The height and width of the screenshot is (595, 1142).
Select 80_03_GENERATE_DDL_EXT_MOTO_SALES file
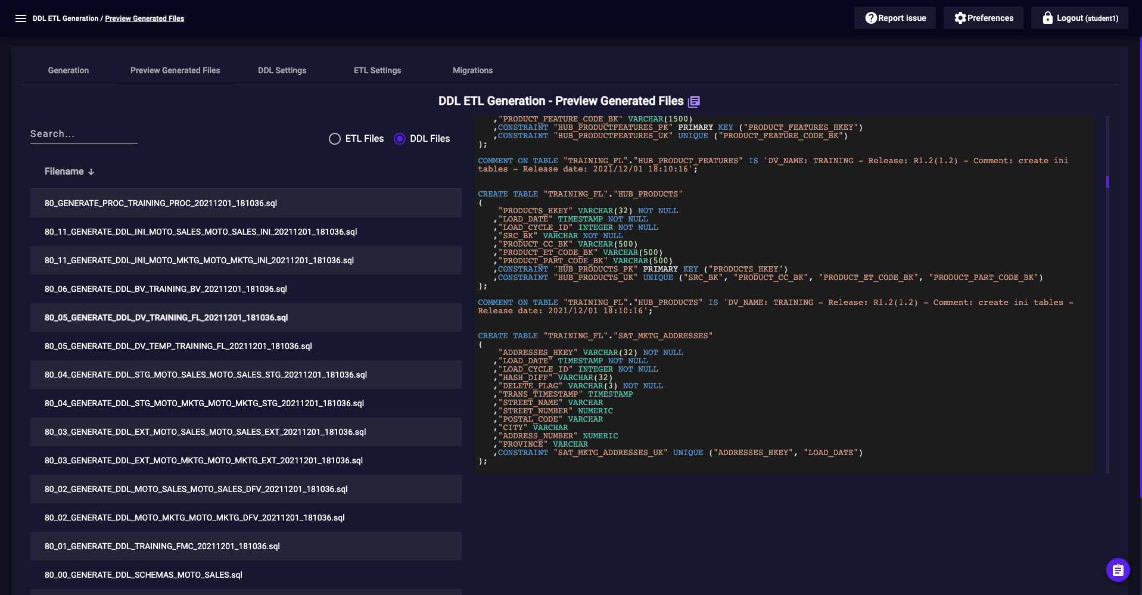(x=246, y=432)
